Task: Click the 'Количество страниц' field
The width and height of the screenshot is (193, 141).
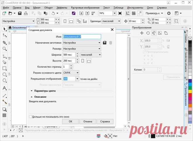Action: (x=66, y=67)
